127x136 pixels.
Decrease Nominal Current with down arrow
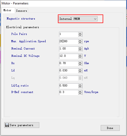[x=80, y=50]
